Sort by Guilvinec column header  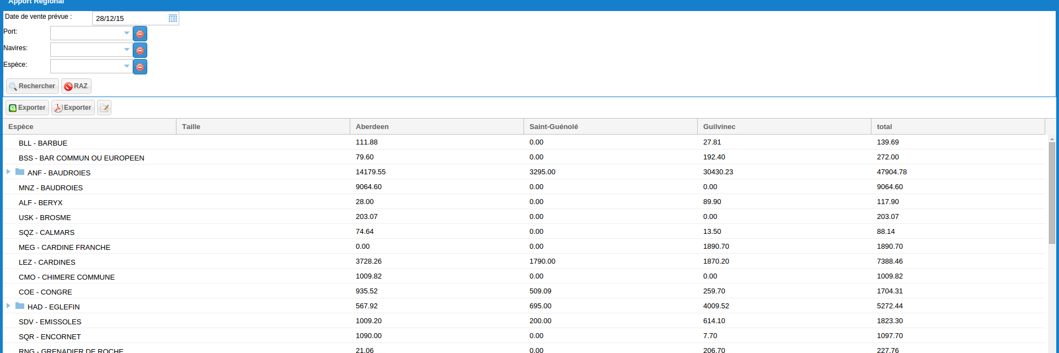coord(784,126)
